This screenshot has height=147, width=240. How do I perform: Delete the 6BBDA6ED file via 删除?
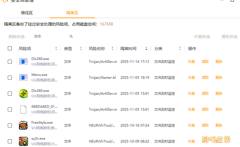click(219, 109)
